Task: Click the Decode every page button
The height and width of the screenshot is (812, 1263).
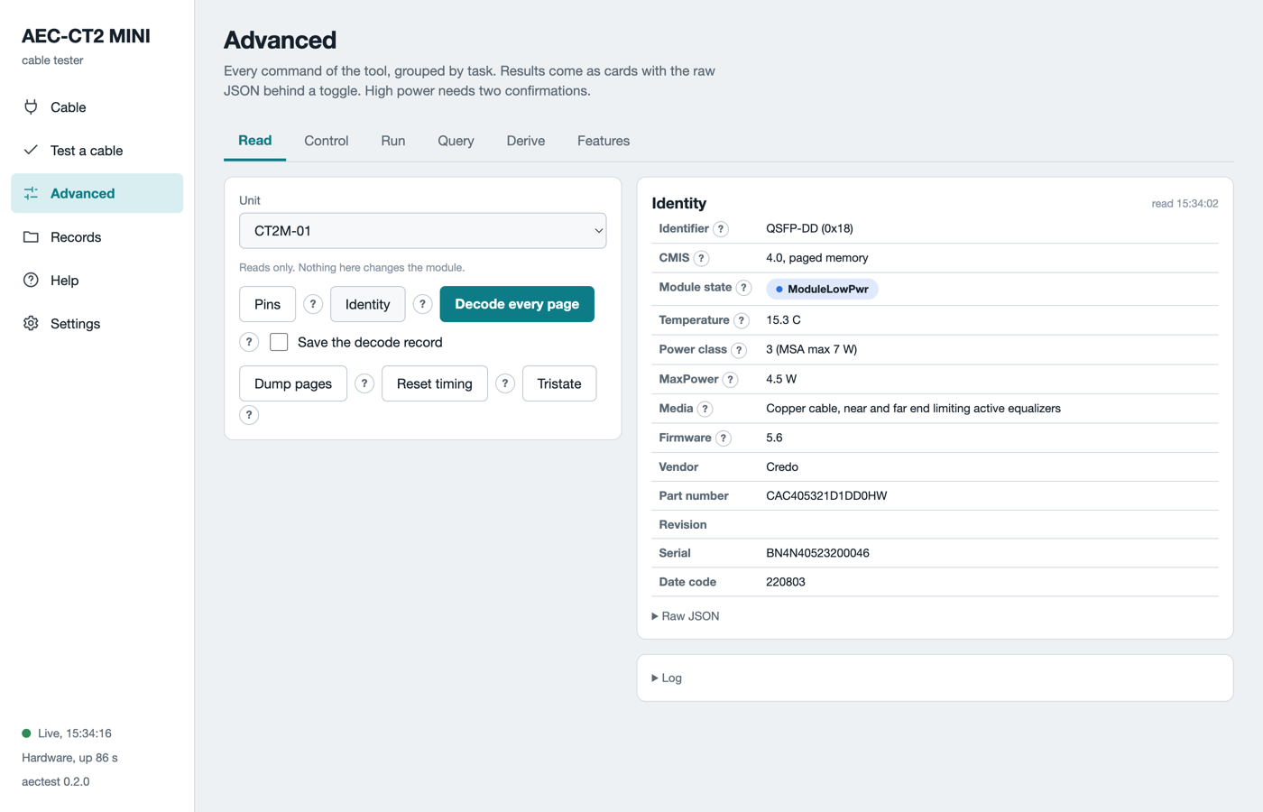Action: click(x=517, y=304)
